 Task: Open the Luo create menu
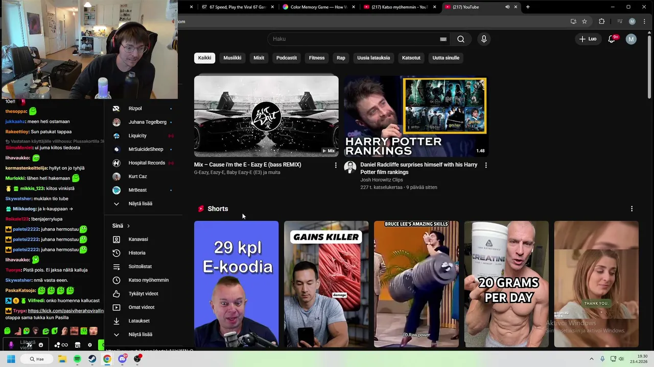[x=588, y=39]
